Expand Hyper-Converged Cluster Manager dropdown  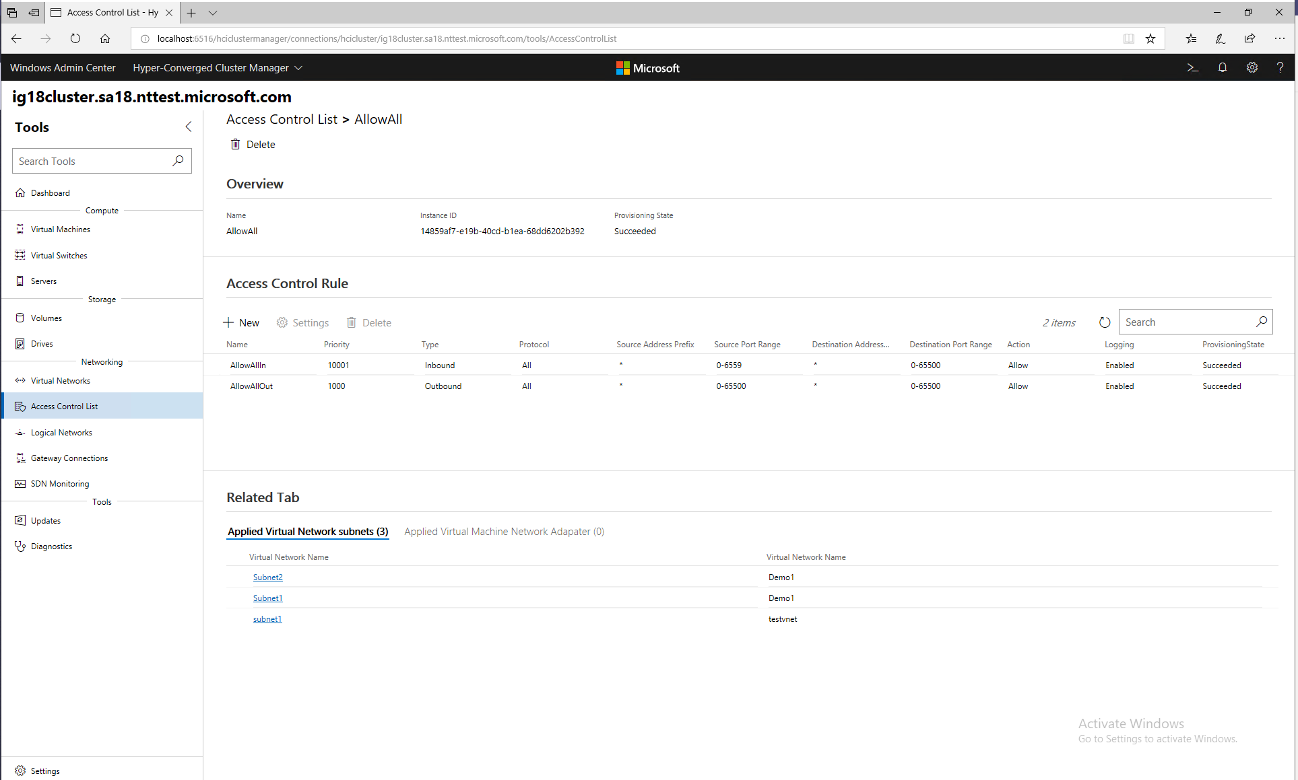pos(218,68)
